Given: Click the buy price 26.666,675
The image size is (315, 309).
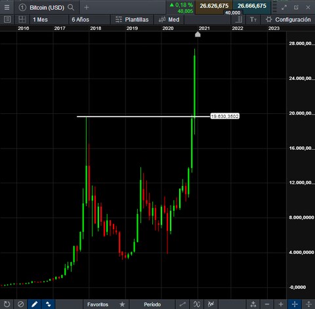Looking at the screenshot, I should click(252, 6).
